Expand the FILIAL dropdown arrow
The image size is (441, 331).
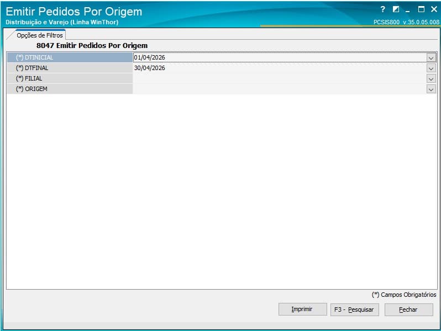[x=431, y=79]
